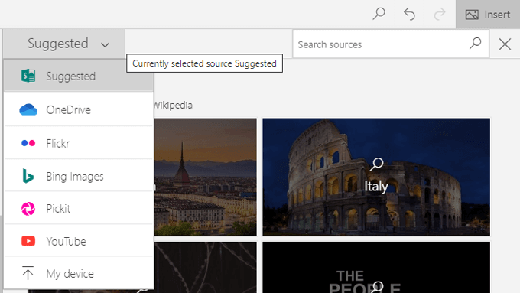Click the Italy caption text
Viewport: 520px width, 293px height.
coord(376,186)
